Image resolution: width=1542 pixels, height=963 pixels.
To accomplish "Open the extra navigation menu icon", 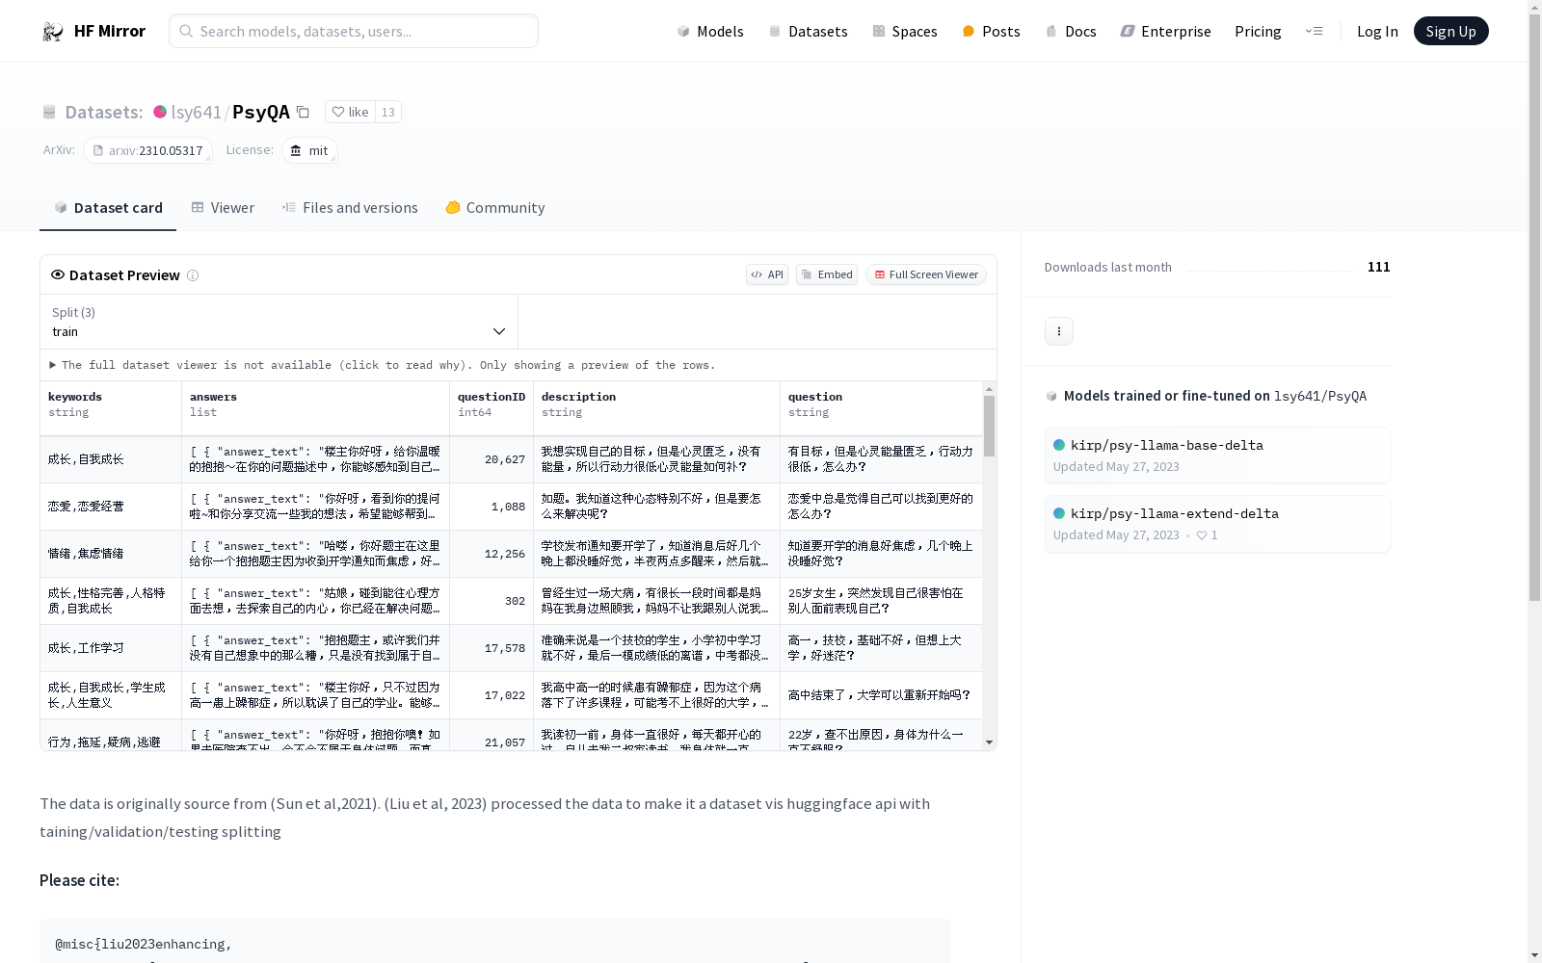I will tap(1314, 31).
